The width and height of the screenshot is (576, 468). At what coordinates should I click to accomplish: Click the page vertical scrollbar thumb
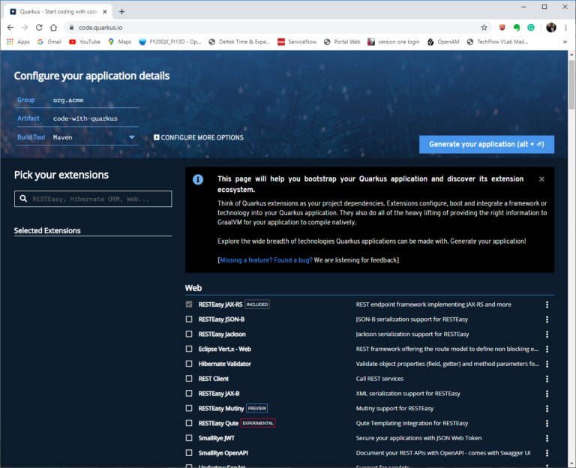pos(571,84)
